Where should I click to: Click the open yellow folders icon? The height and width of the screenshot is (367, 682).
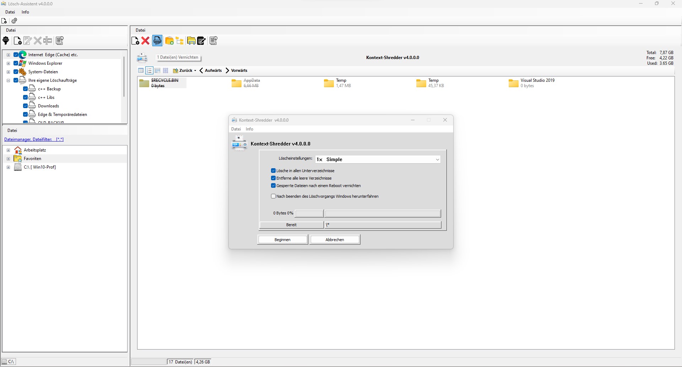[191, 41]
